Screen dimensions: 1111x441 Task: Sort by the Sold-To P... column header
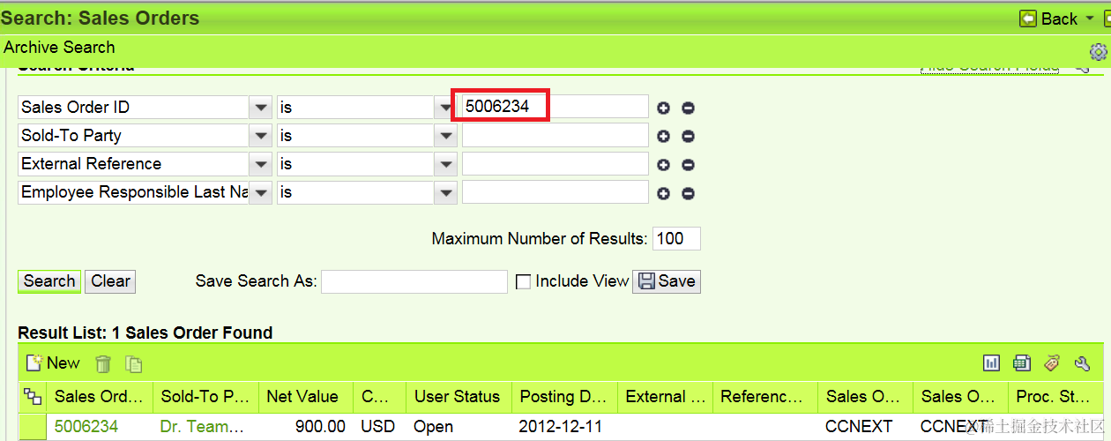pos(205,397)
